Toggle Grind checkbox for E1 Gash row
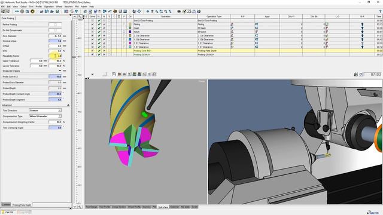The image size is (383, 215). [x=92, y=28]
